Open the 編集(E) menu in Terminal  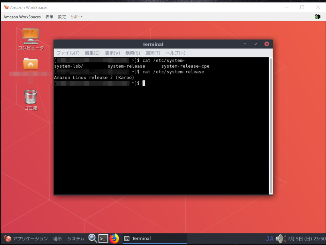click(x=92, y=53)
